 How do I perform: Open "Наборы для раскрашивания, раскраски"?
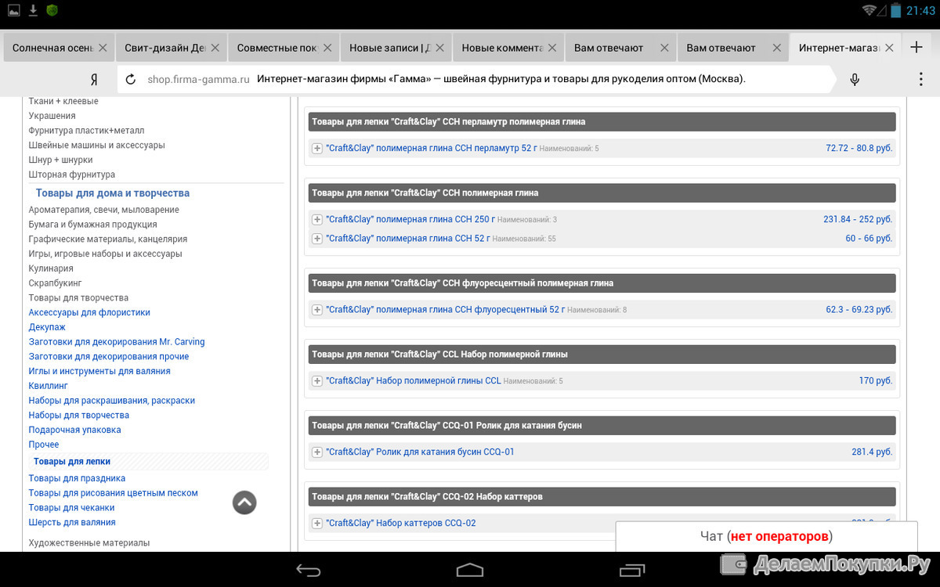pos(112,401)
